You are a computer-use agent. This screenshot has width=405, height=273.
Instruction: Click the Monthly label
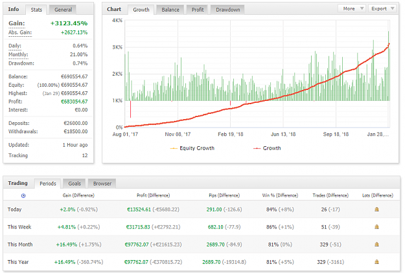coord(18,54)
